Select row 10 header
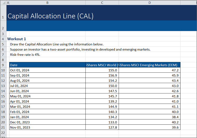This screenshot has width=197, height=138. [3, 70]
